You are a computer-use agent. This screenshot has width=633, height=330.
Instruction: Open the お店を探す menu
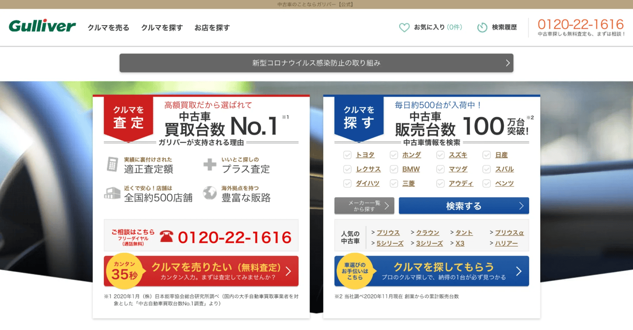[x=212, y=27]
